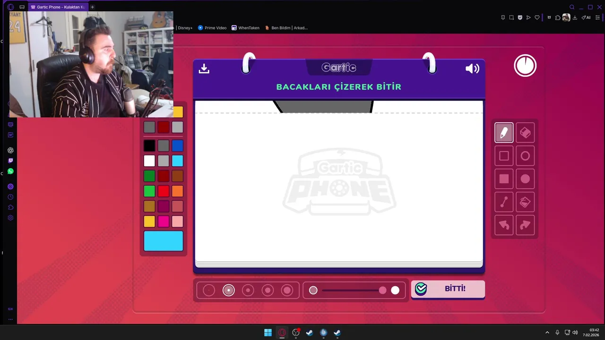Pick the hot pink color swatch
This screenshot has height=340, width=605.
(164, 221)
